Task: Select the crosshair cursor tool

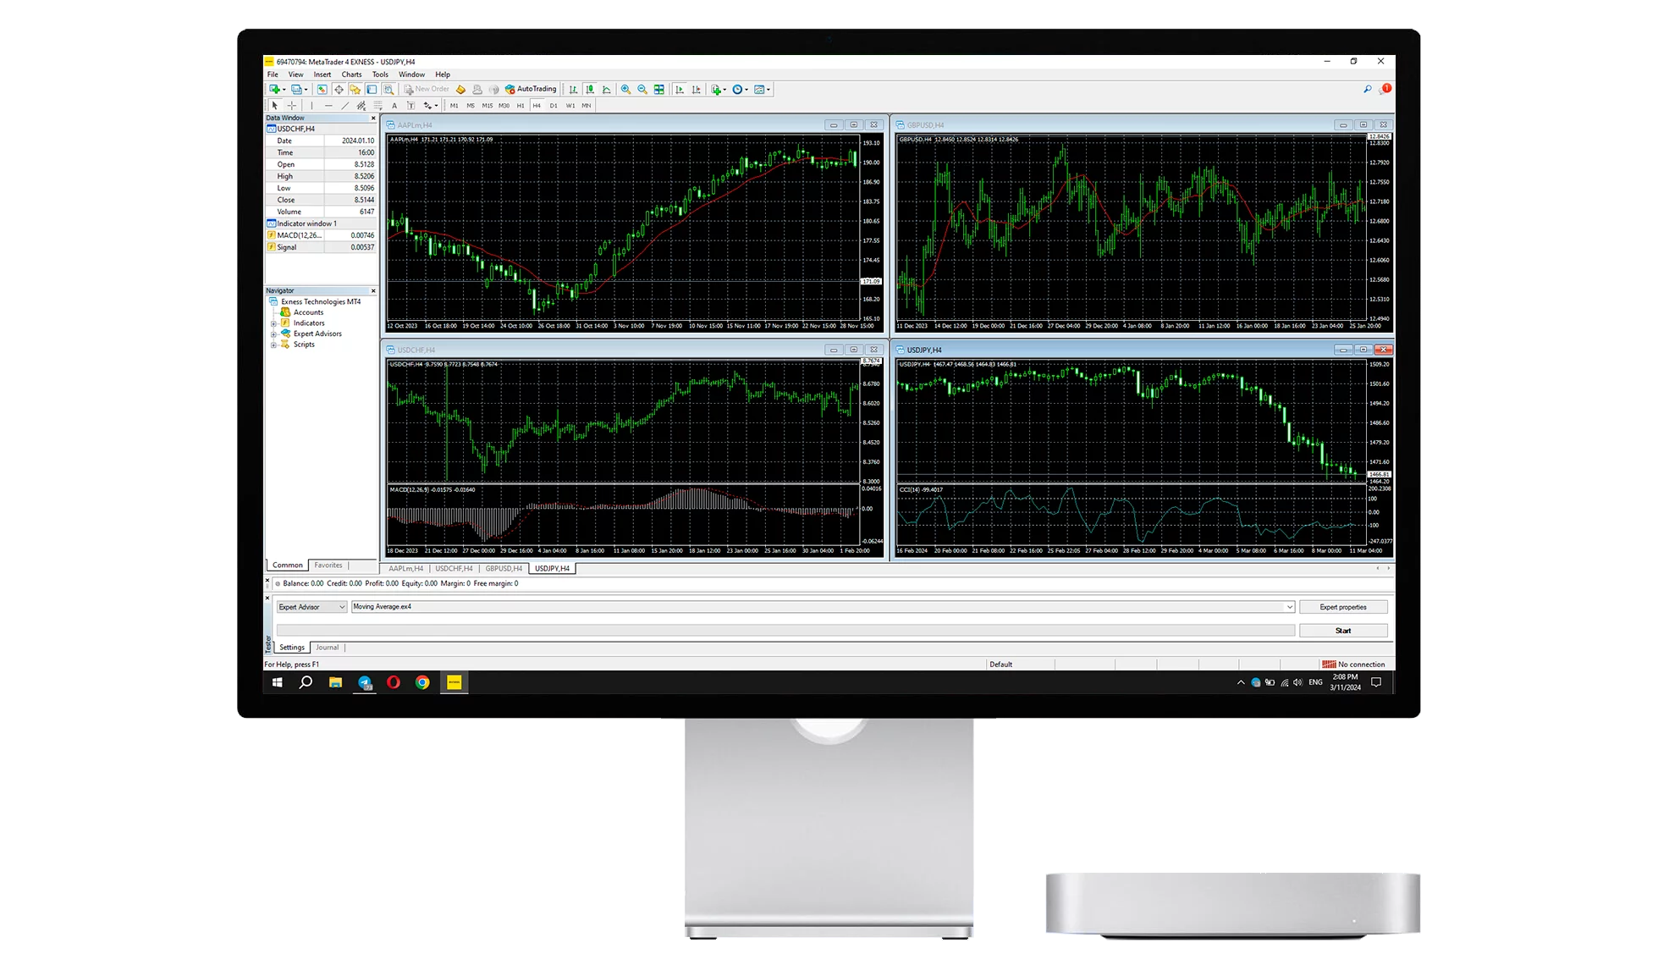Action: [292, 106]
